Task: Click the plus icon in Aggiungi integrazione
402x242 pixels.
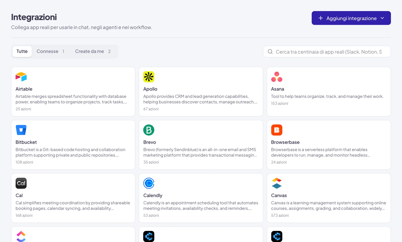Action: pyautogui.click(x=321, y=18)
